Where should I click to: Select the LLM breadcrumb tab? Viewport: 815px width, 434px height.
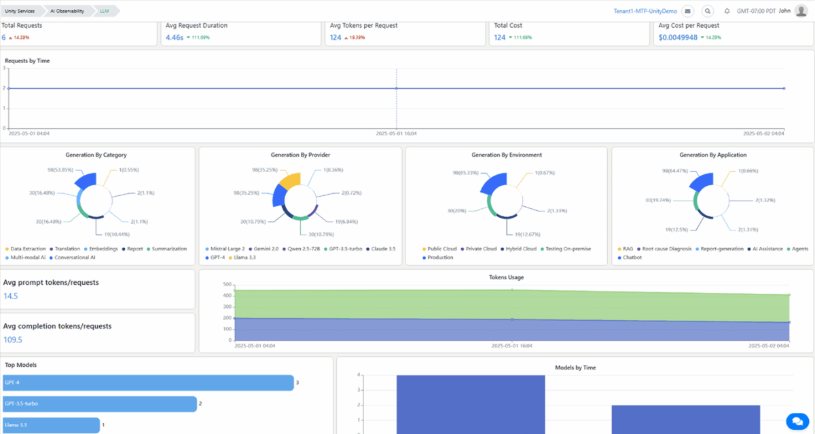[104, 11]
